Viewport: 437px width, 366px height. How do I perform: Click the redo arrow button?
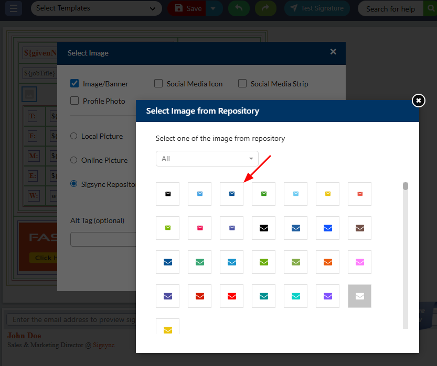265,8
